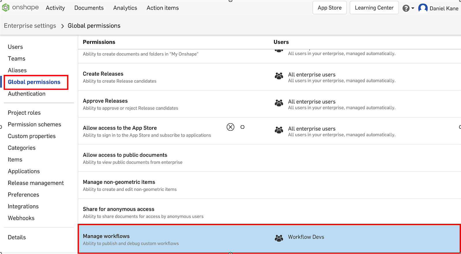Open the Documents menu

tap(89, 8)
